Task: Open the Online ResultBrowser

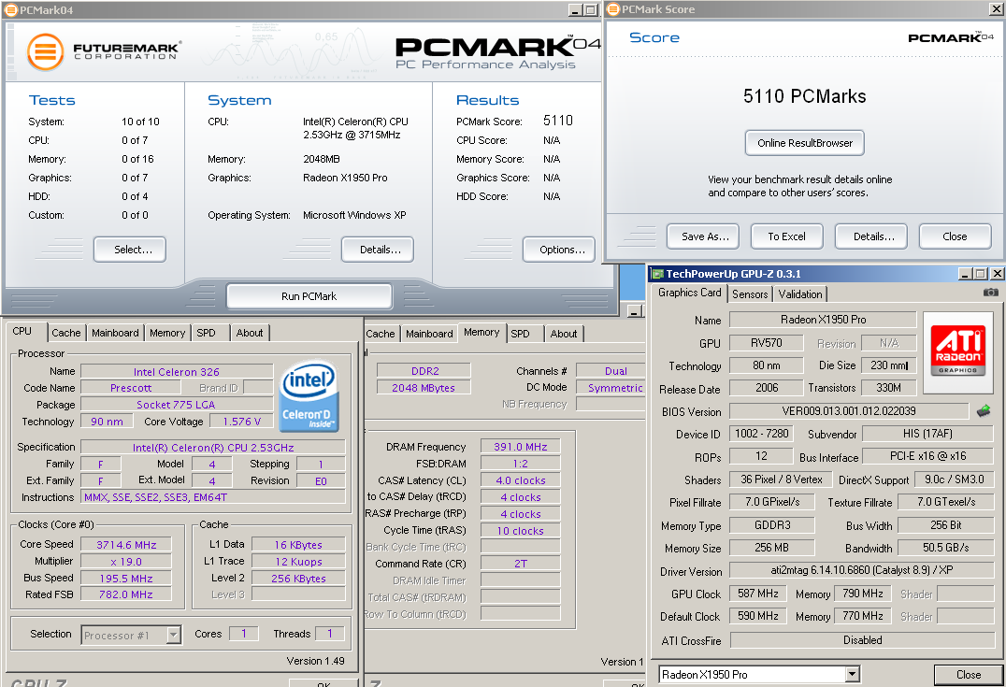Action: [x=805, y=143]
